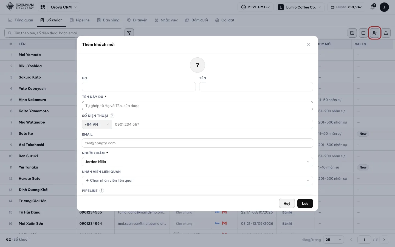This screenshot has width=395, height=247.
Task: Toggle the multi-select checklist tool
Action: coord(352,33)
